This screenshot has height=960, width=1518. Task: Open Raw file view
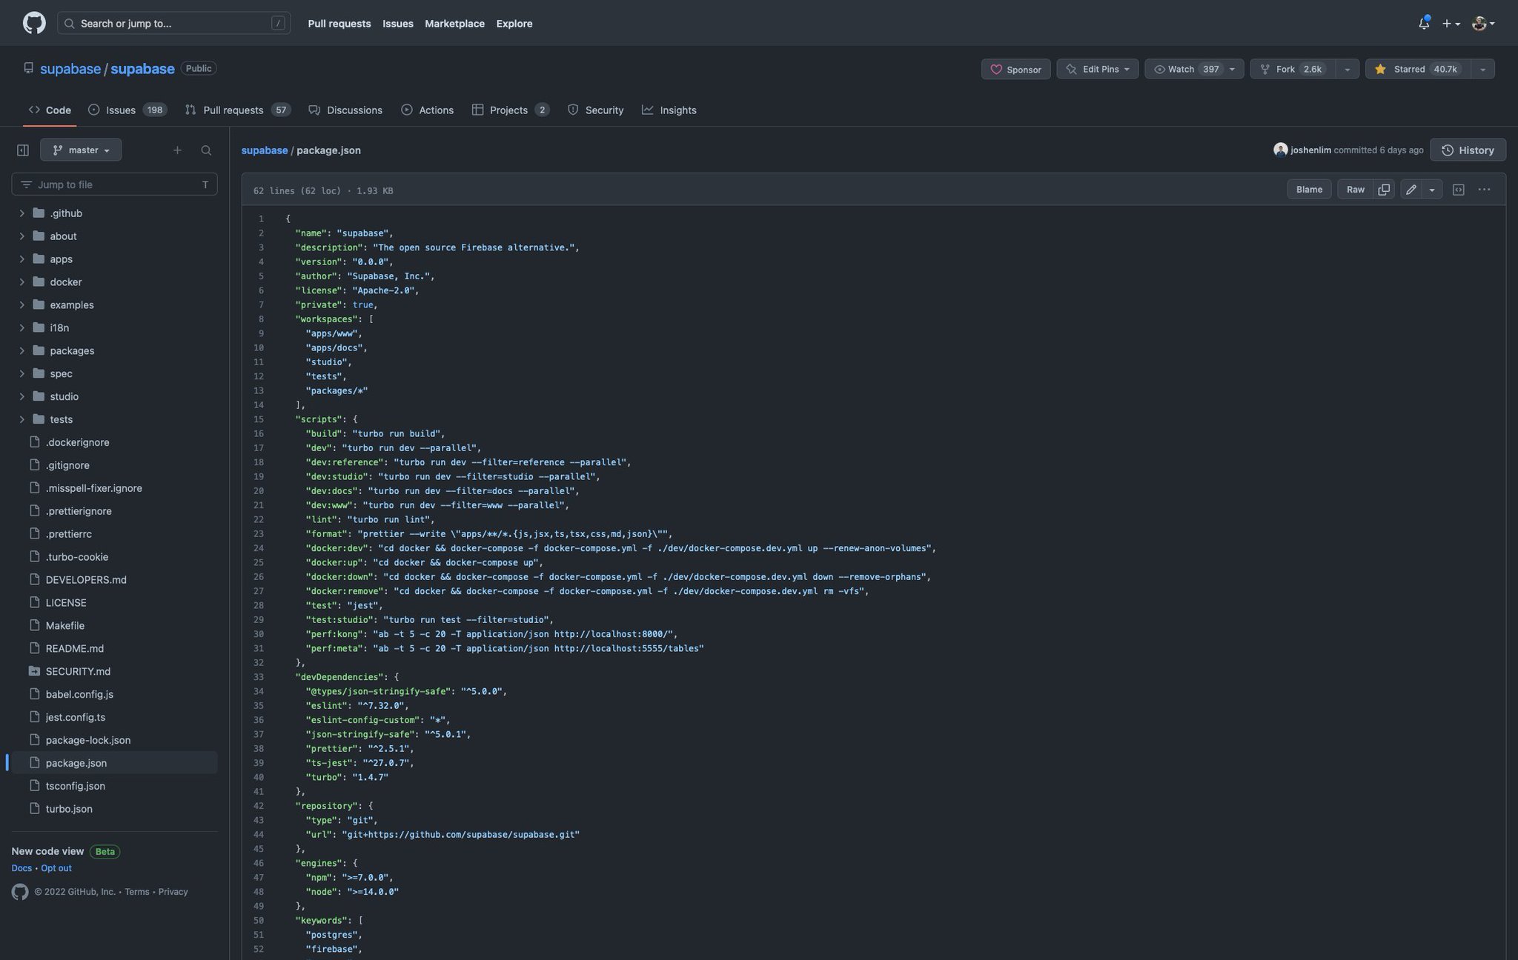click(1356, 190)
